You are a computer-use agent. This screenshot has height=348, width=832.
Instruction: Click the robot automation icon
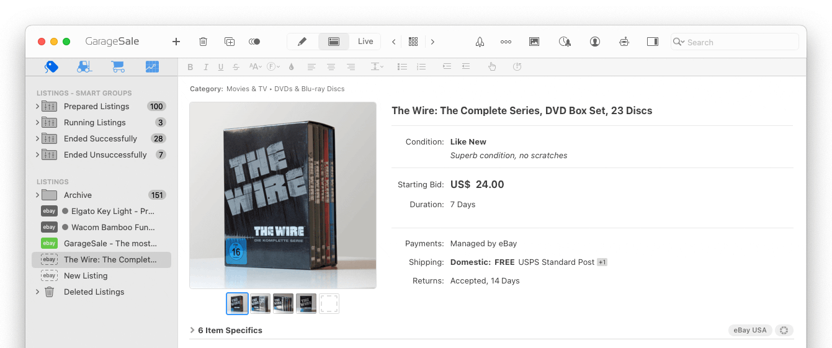click(624, 42)
